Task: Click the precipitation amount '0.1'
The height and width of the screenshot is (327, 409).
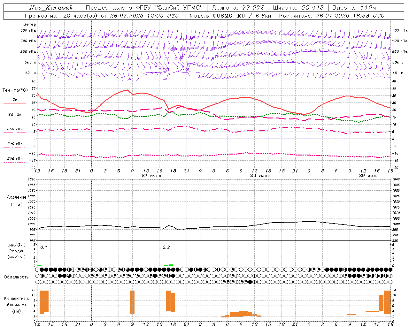Action: (44, 247)
